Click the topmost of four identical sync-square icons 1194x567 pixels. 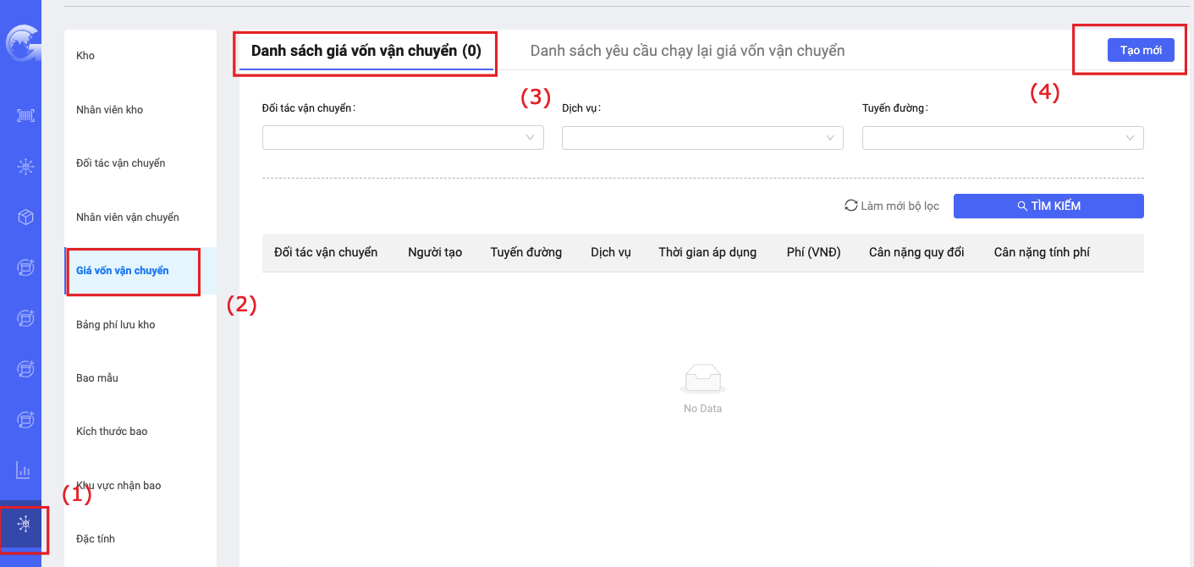click(25, 268)
